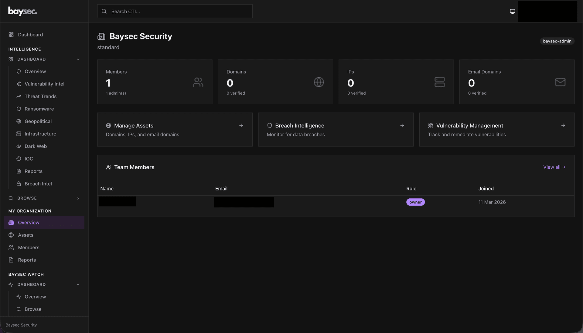Click the baysec logo
Viewport: 583px width, 333px height.
22,11
